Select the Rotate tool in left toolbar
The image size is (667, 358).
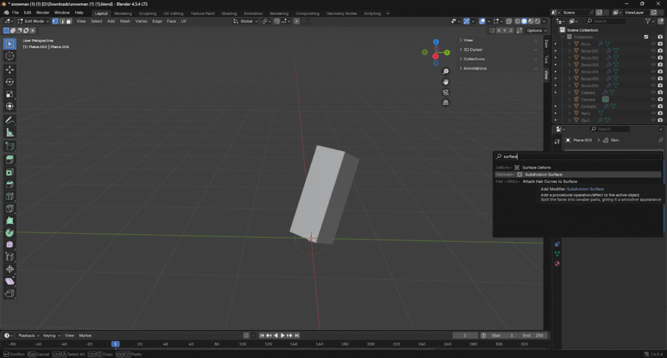click(10, 82)
